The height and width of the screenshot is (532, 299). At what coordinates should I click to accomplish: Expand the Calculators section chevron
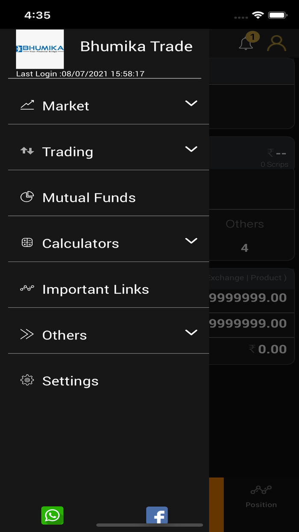coord(191,241)
